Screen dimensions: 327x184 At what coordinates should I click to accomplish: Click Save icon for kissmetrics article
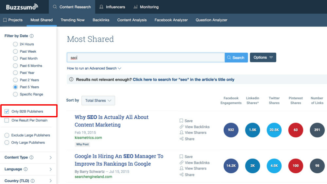181,121
